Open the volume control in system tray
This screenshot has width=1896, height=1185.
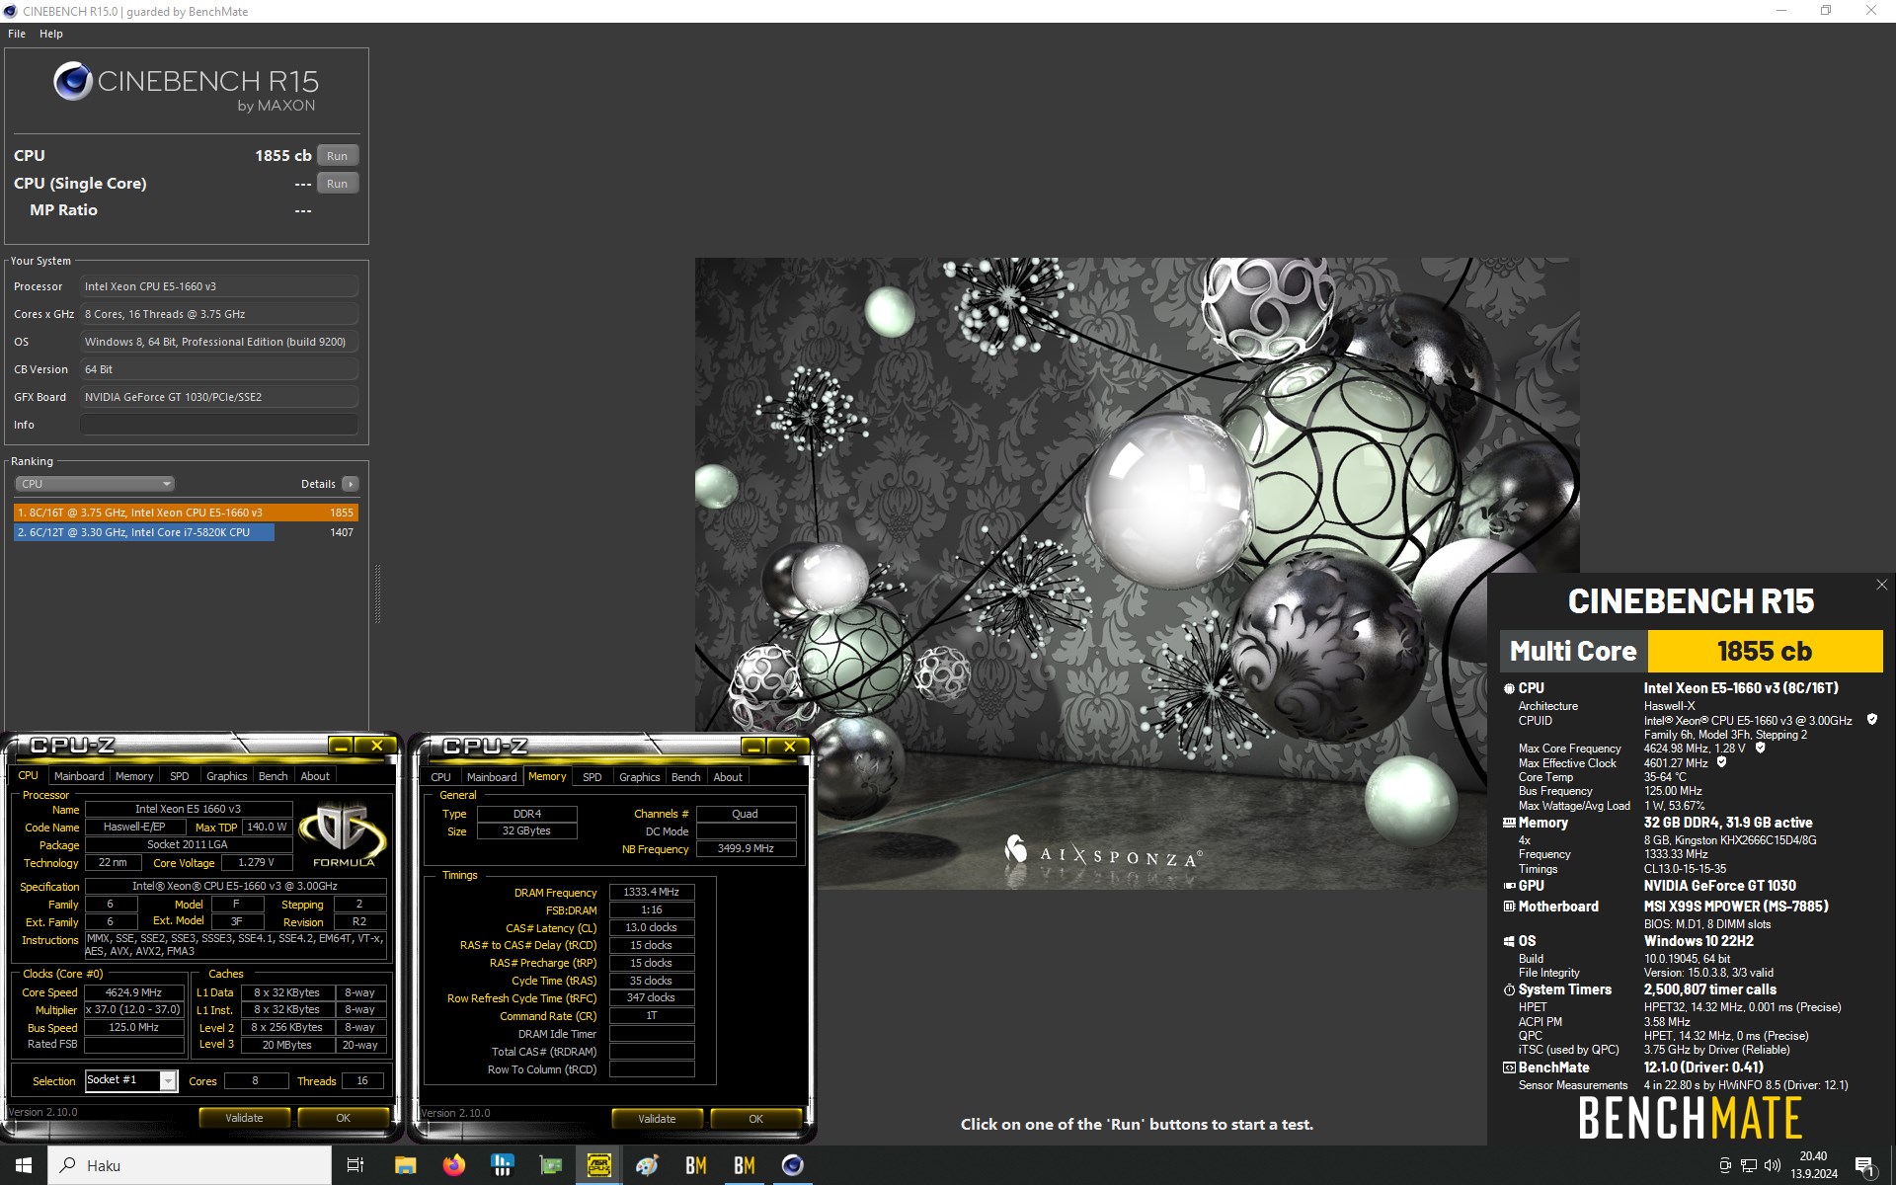point(1772,1165)
